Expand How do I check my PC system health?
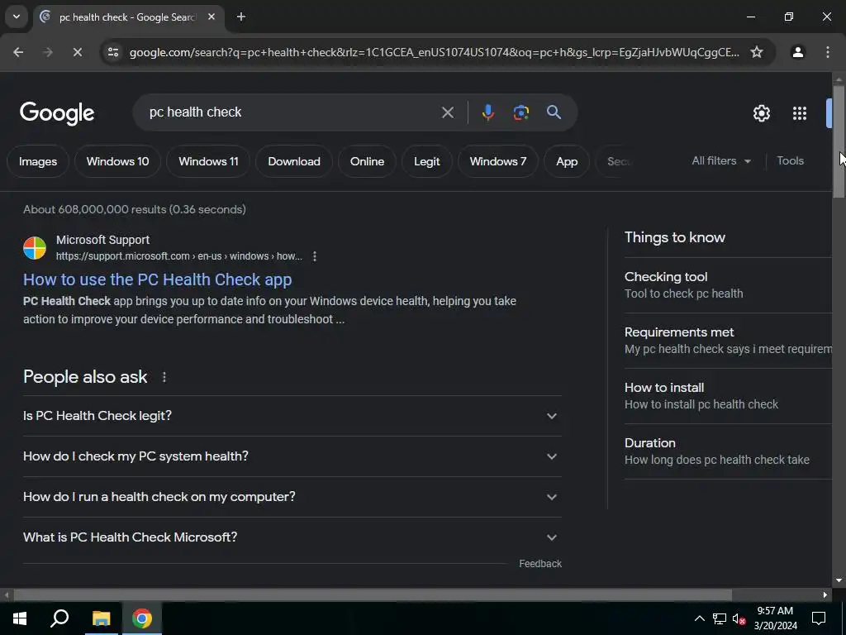Viewport: 846px width, 635px height. 292,456
